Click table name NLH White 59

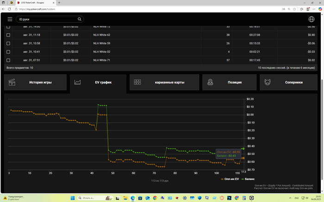102,43
